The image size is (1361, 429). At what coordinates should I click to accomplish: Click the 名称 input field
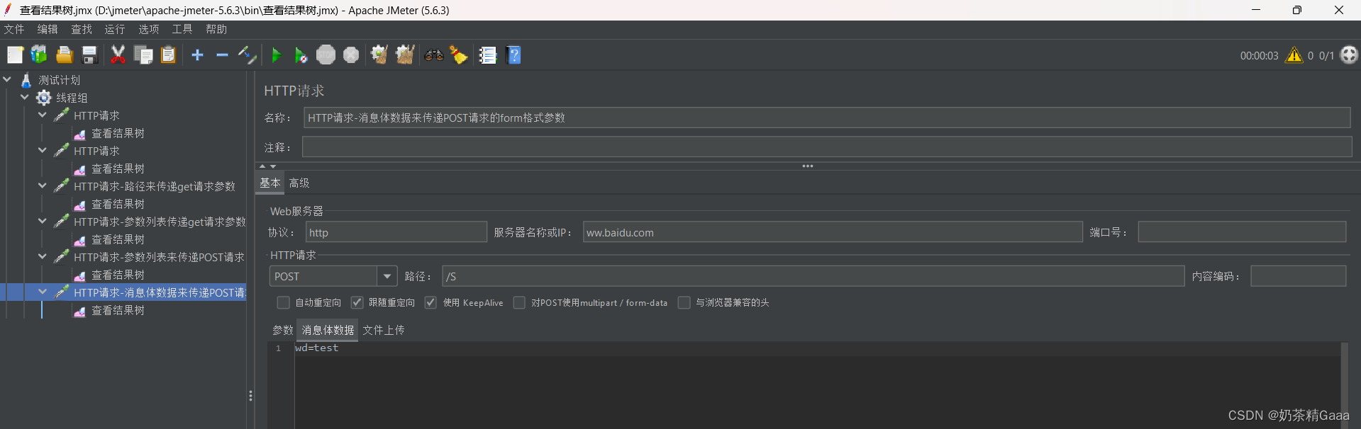827,118
